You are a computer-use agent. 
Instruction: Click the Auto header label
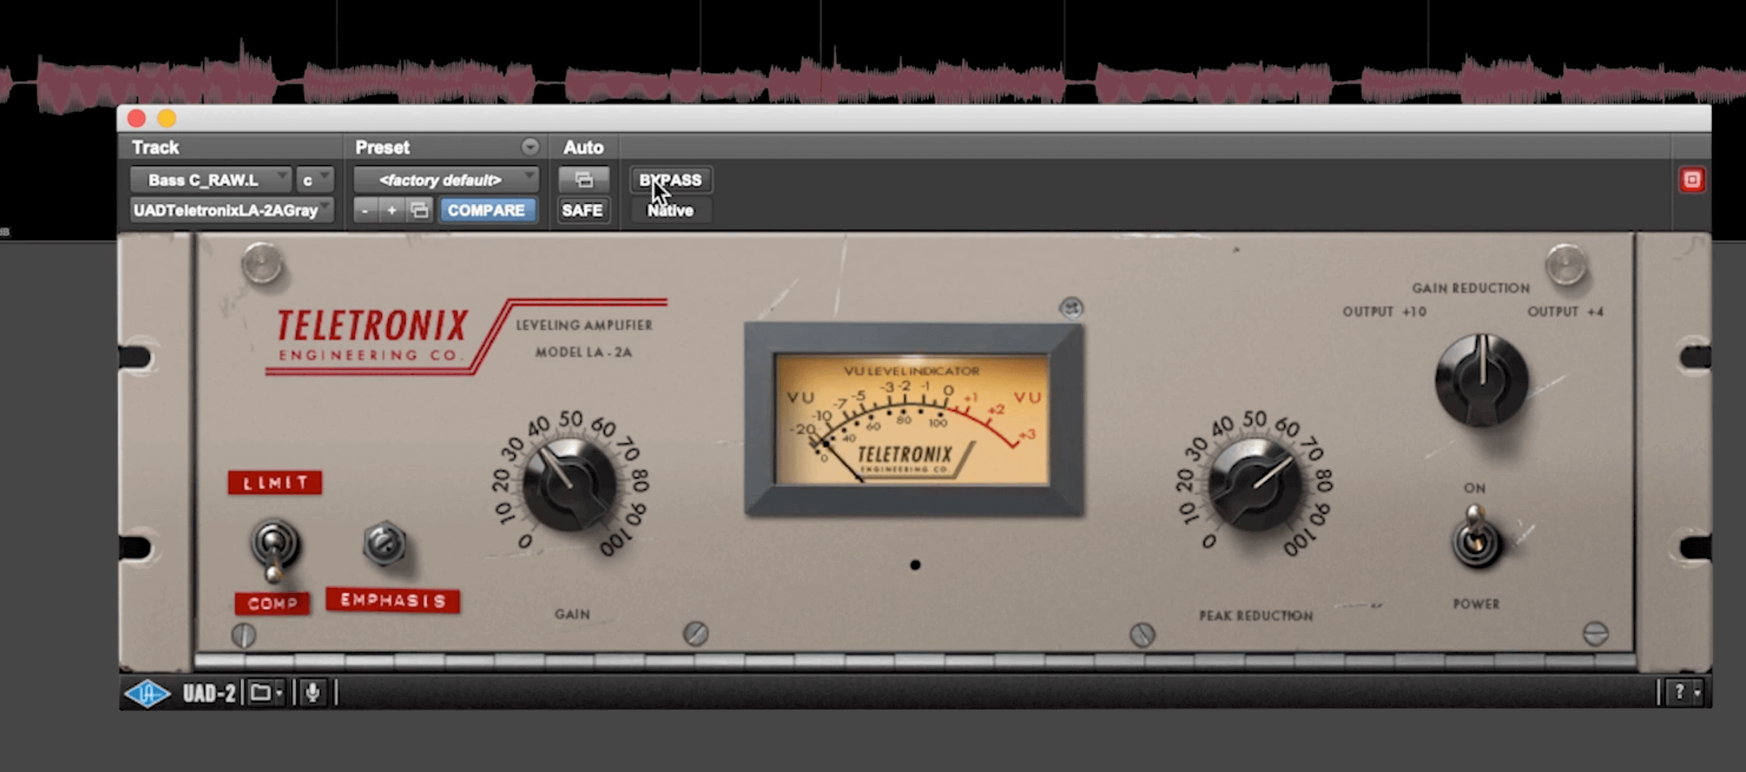coord(583,147)
